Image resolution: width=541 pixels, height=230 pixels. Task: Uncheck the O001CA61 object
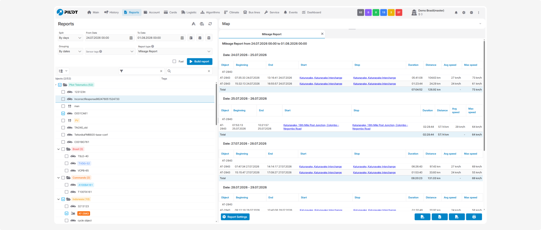(63, 113)
